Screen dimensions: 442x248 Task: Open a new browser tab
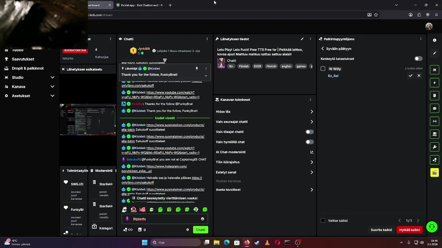[x=170, y=5]
